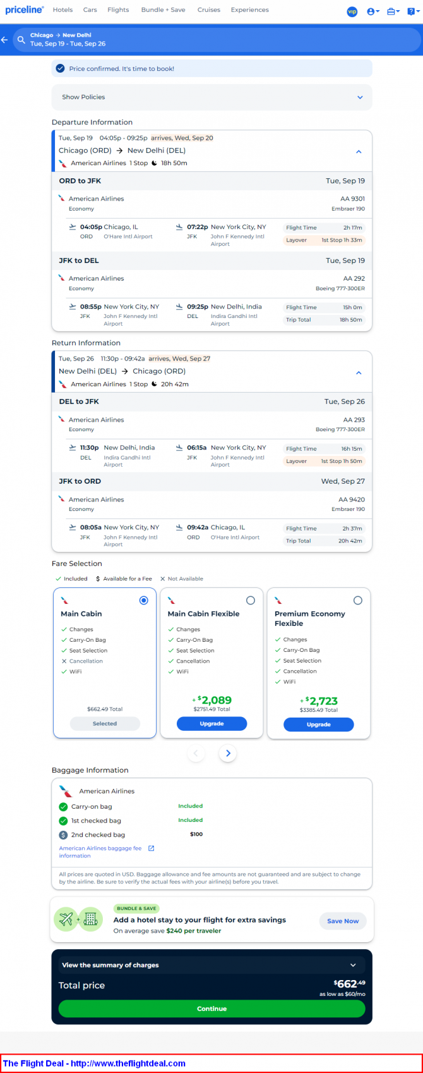Click the Layover 1st Stop 1h 33m
Viewport: 423px width, 1073px height.
(x=325, y=240)
